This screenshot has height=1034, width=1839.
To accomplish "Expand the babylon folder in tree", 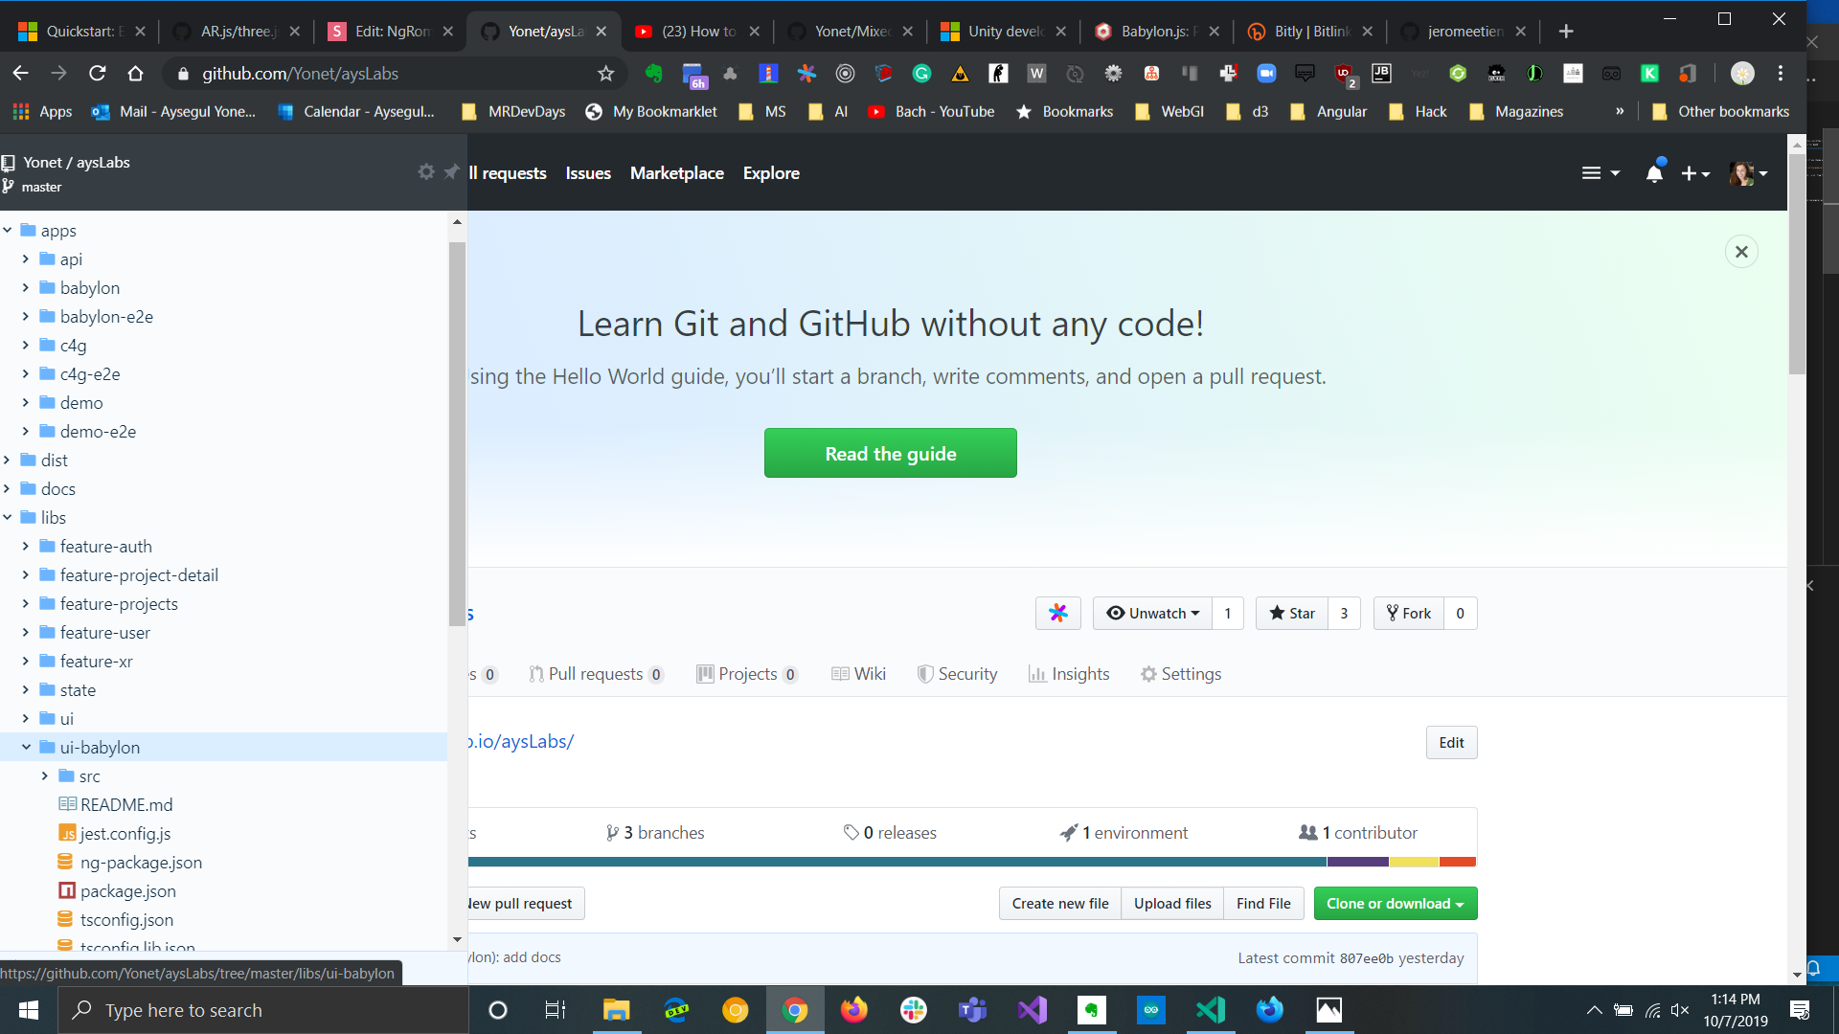I will [x=26, y=288].
